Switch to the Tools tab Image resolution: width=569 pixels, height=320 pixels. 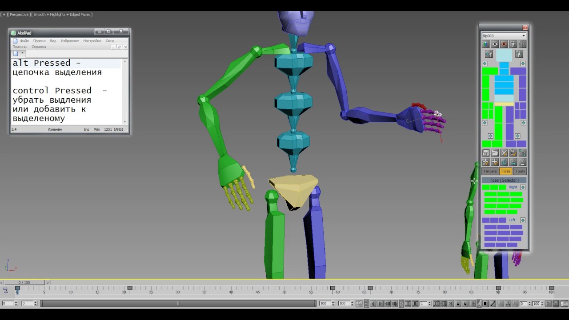click(520, 171)
